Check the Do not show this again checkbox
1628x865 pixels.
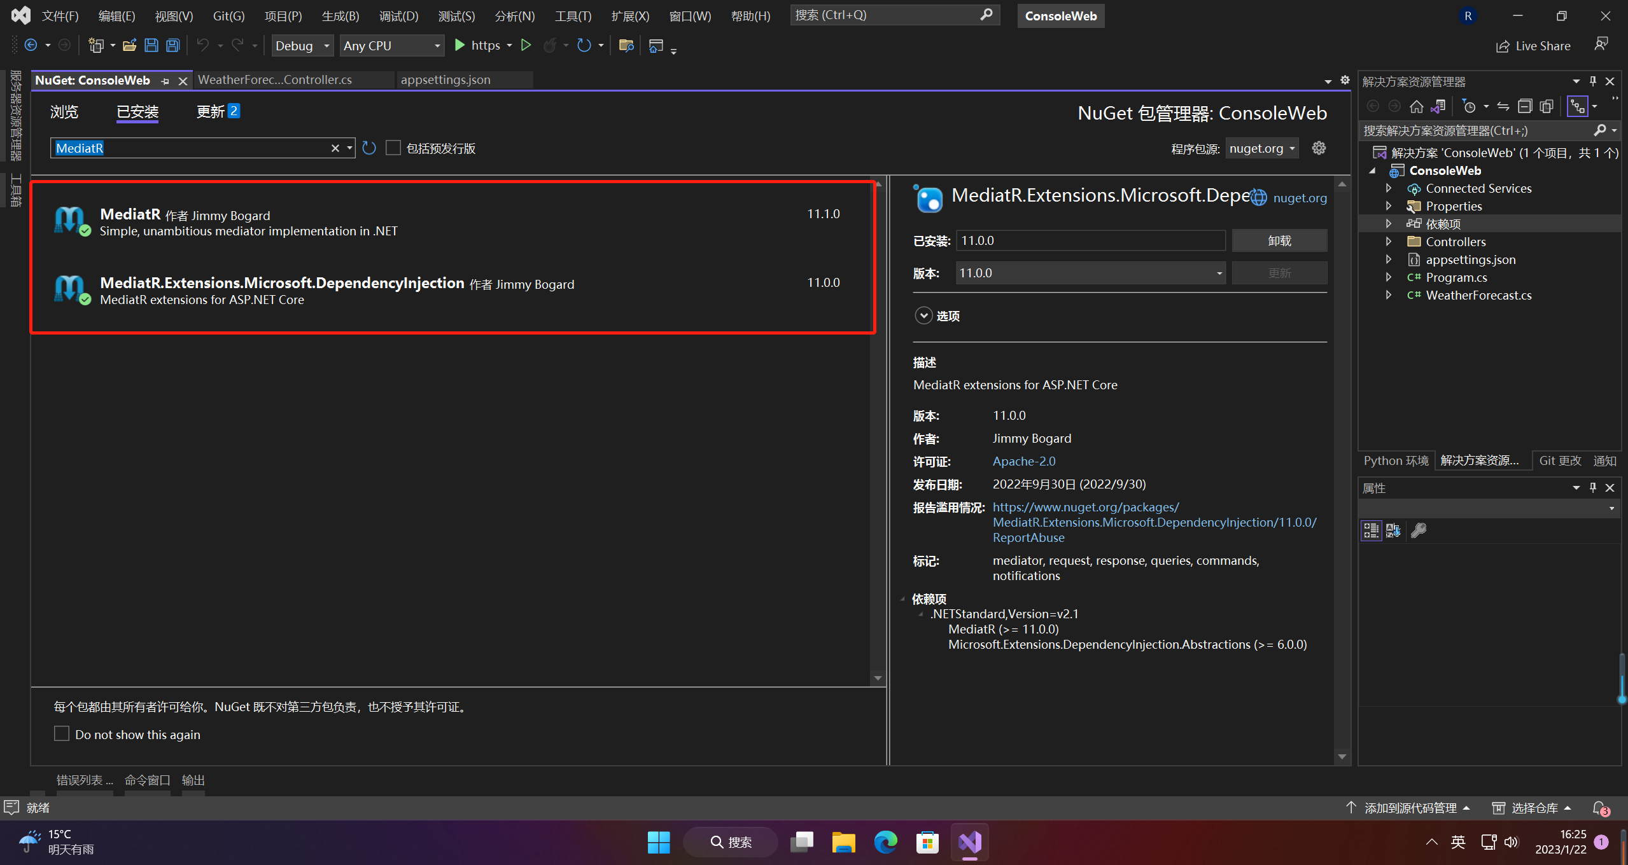[x=60, y=734]
